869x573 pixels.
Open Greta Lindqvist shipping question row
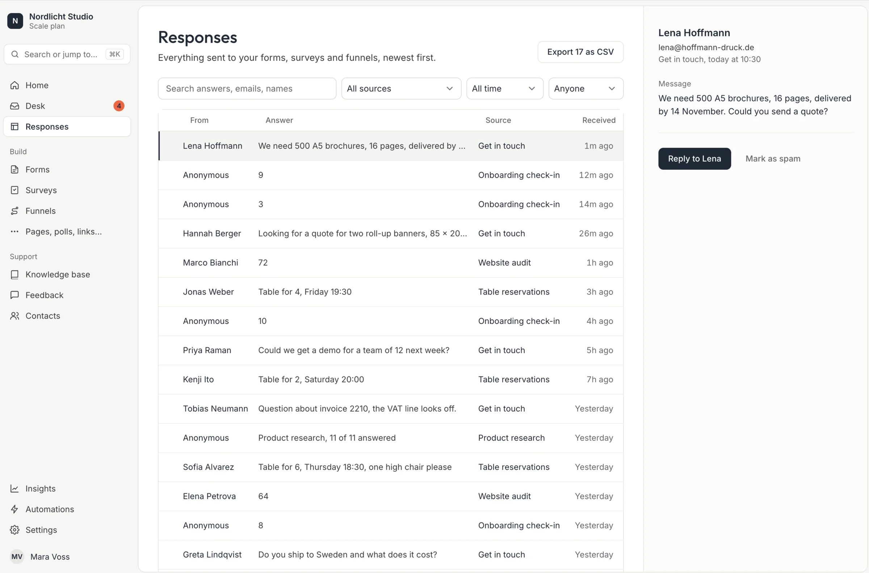pos(391,555)
